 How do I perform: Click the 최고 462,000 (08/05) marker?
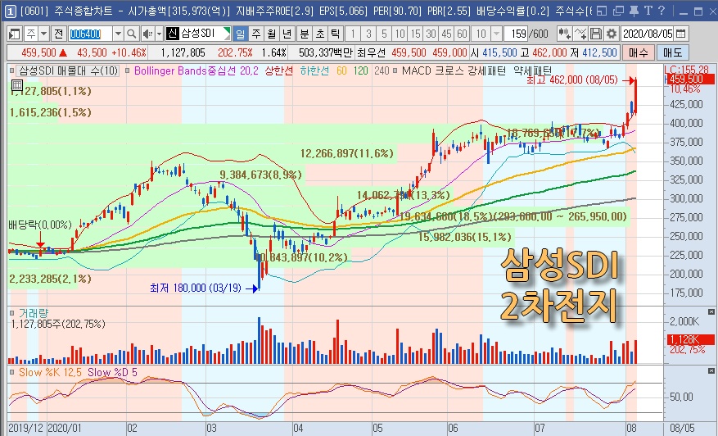pos(581,80)
